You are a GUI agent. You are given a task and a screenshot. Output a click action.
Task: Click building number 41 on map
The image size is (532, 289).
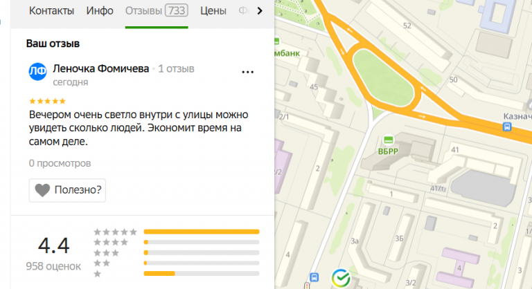tap(455, 150)
